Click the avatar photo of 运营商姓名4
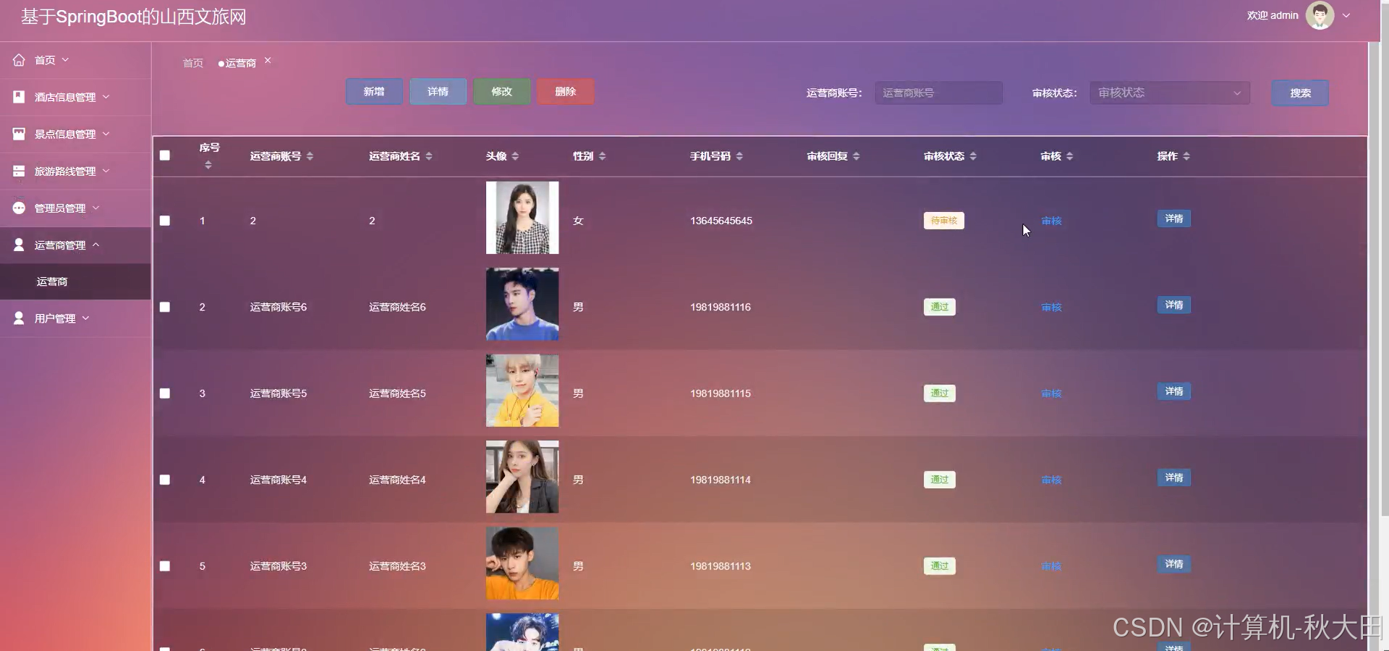 pyautogui.click(x=522, y=477)
